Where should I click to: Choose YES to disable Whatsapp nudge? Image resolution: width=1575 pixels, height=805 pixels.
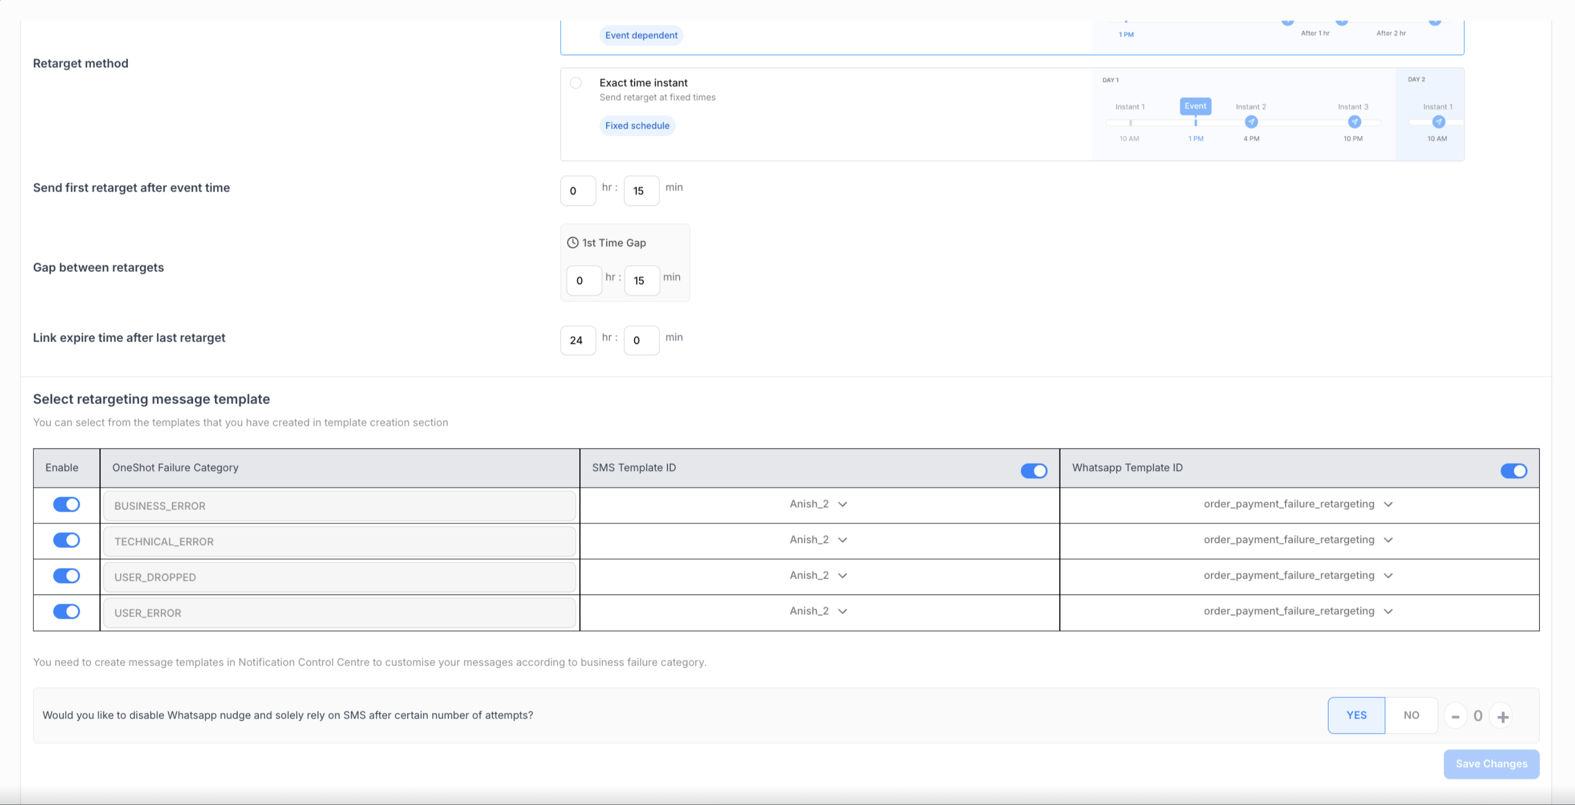tap(1356, 715)
